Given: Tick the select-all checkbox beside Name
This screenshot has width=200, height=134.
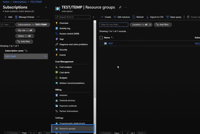Looking at the screenshot, I should pos(101,37).
